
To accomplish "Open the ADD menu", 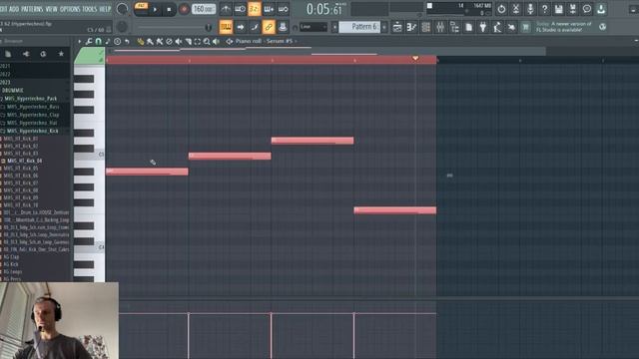I will 14,9.
